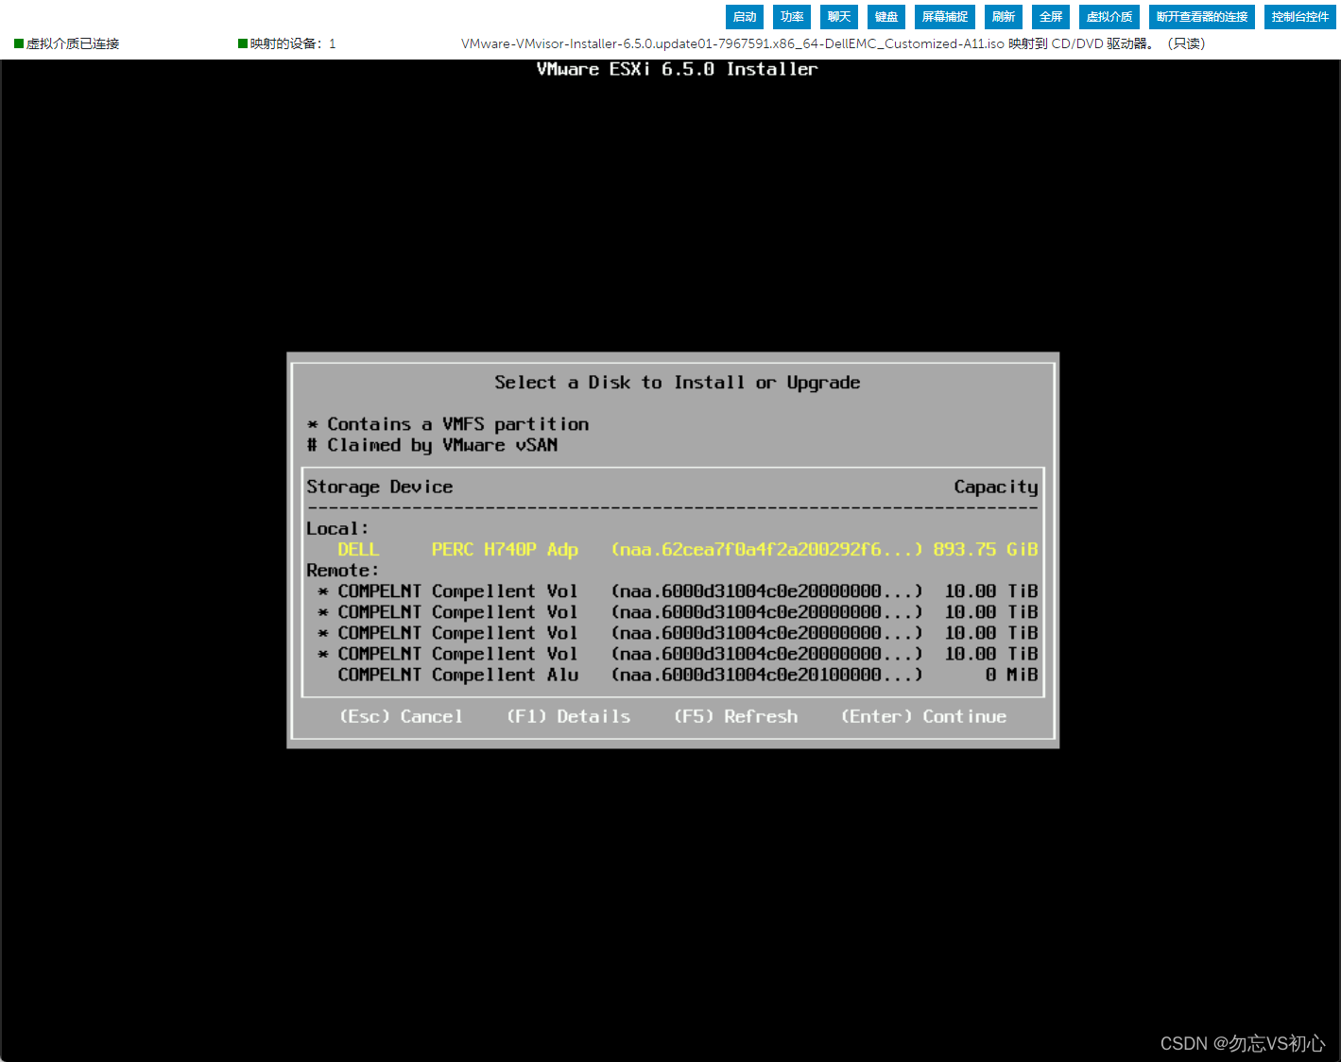This screenshot has width=1341, height=1062.
Task: Click the 虚拟介质已连接 status indicator
Action: point(67,43)
